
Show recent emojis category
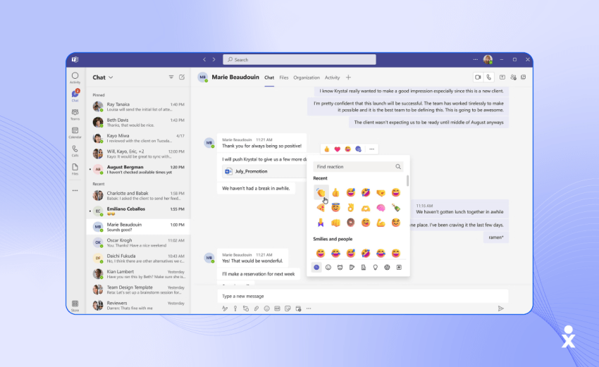click(316, 268)
